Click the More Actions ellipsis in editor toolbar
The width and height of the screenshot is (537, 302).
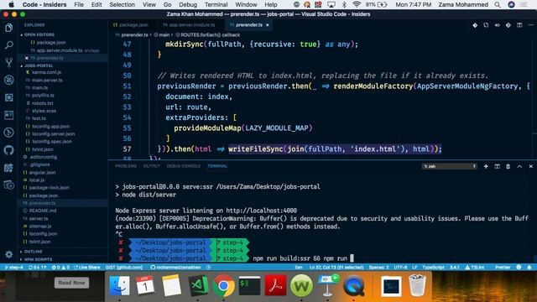(x=530, y=25)
